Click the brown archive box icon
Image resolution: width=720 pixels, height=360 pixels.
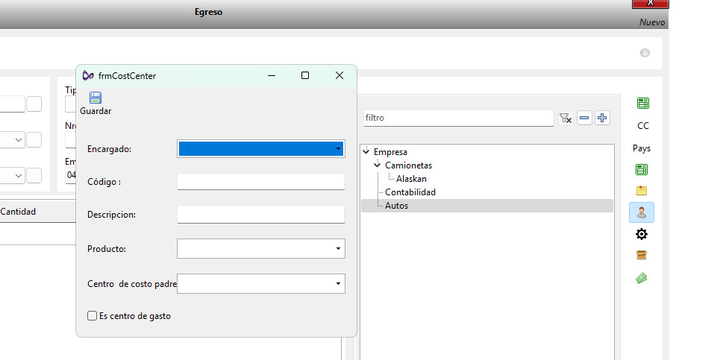coord(642,256)
